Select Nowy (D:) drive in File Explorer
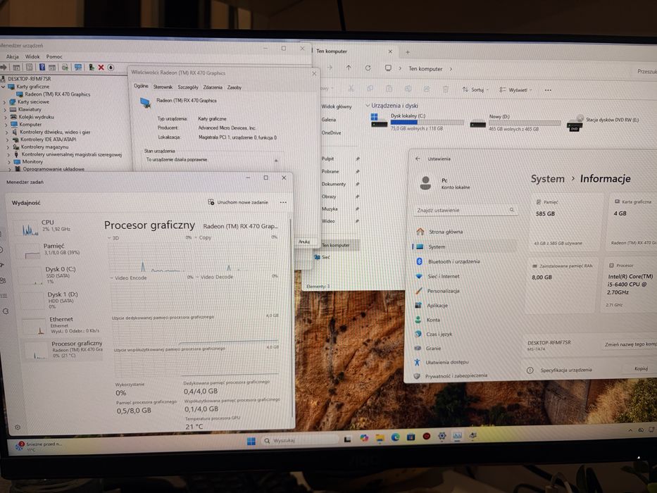 point(515,123)
